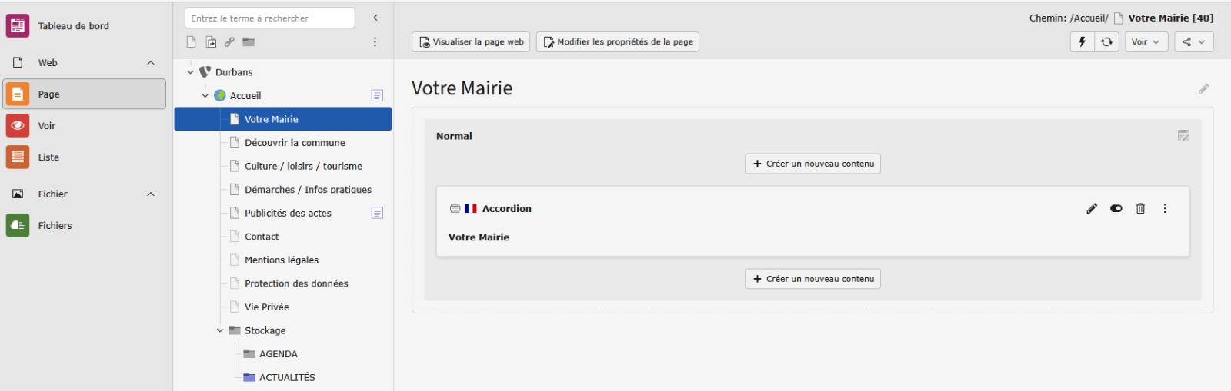Edit the Accordion content with pencil icon
1231x391 pixels.
coord(1092,208)
